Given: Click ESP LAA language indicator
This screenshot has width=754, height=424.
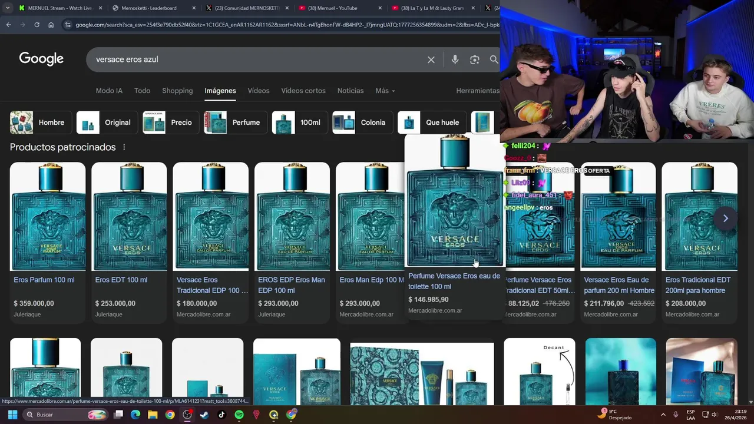Looking at the screenshot, I should coord(690,415).
